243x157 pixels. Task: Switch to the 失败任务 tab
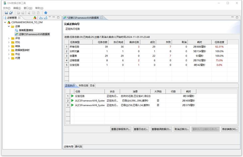(x=83, y=85)
